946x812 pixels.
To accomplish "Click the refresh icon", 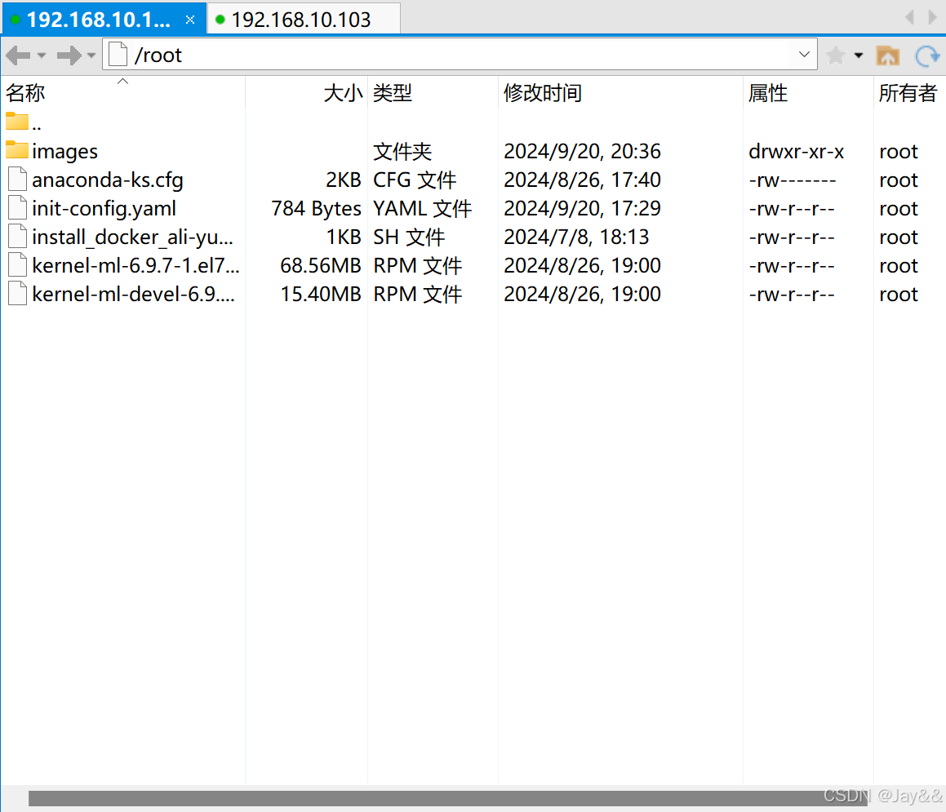I will click(x=927, y=55).
